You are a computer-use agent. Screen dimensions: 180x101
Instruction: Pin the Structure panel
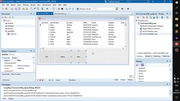click(31, 14)
